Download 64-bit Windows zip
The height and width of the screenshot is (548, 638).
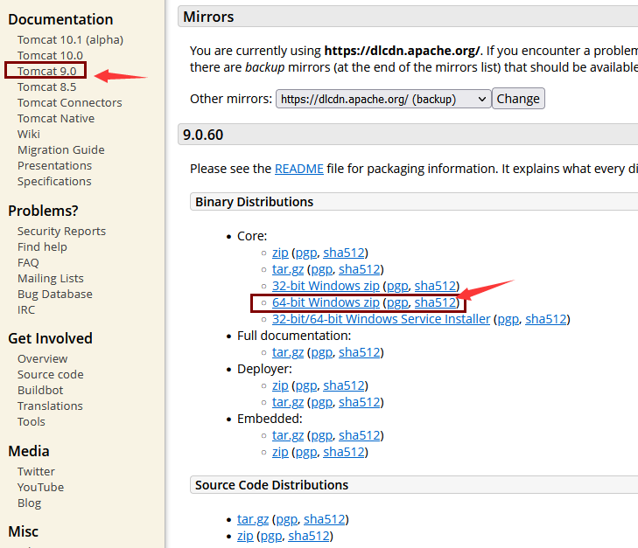click(x=326, y=302)
